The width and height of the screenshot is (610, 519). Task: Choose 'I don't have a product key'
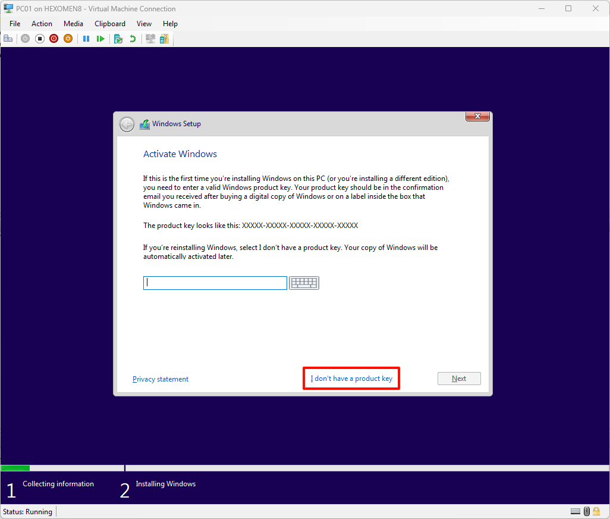coord(351,379)
